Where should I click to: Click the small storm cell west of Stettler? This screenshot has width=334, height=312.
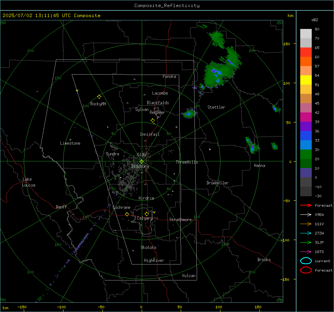pos(189,114)
